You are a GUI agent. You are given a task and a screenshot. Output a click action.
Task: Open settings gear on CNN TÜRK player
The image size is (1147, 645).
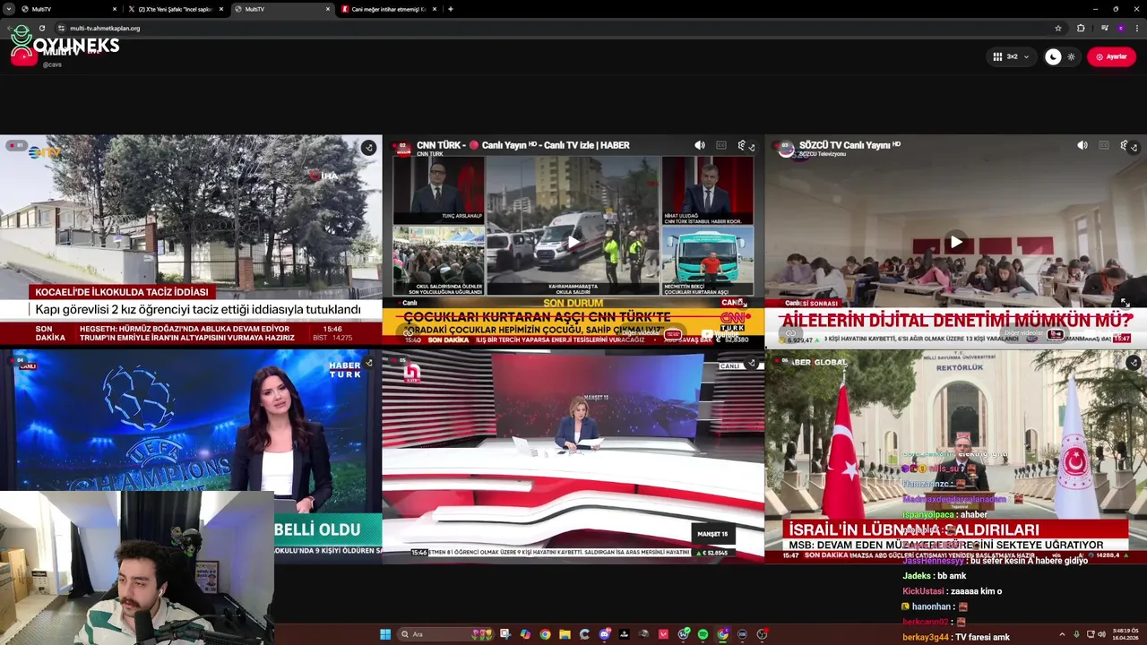[741, 145]
